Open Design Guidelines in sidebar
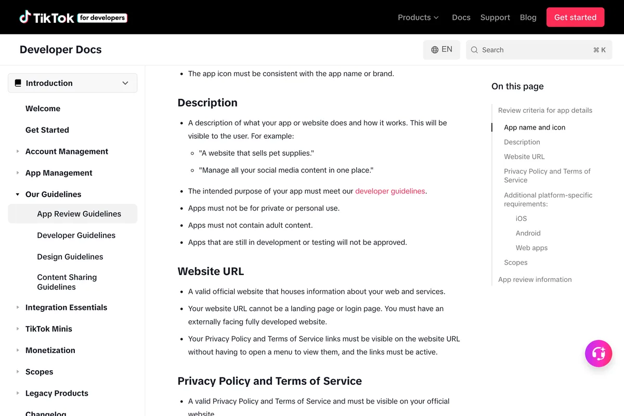The width and height of the screenshot is (624, 416). pos(70,257)
